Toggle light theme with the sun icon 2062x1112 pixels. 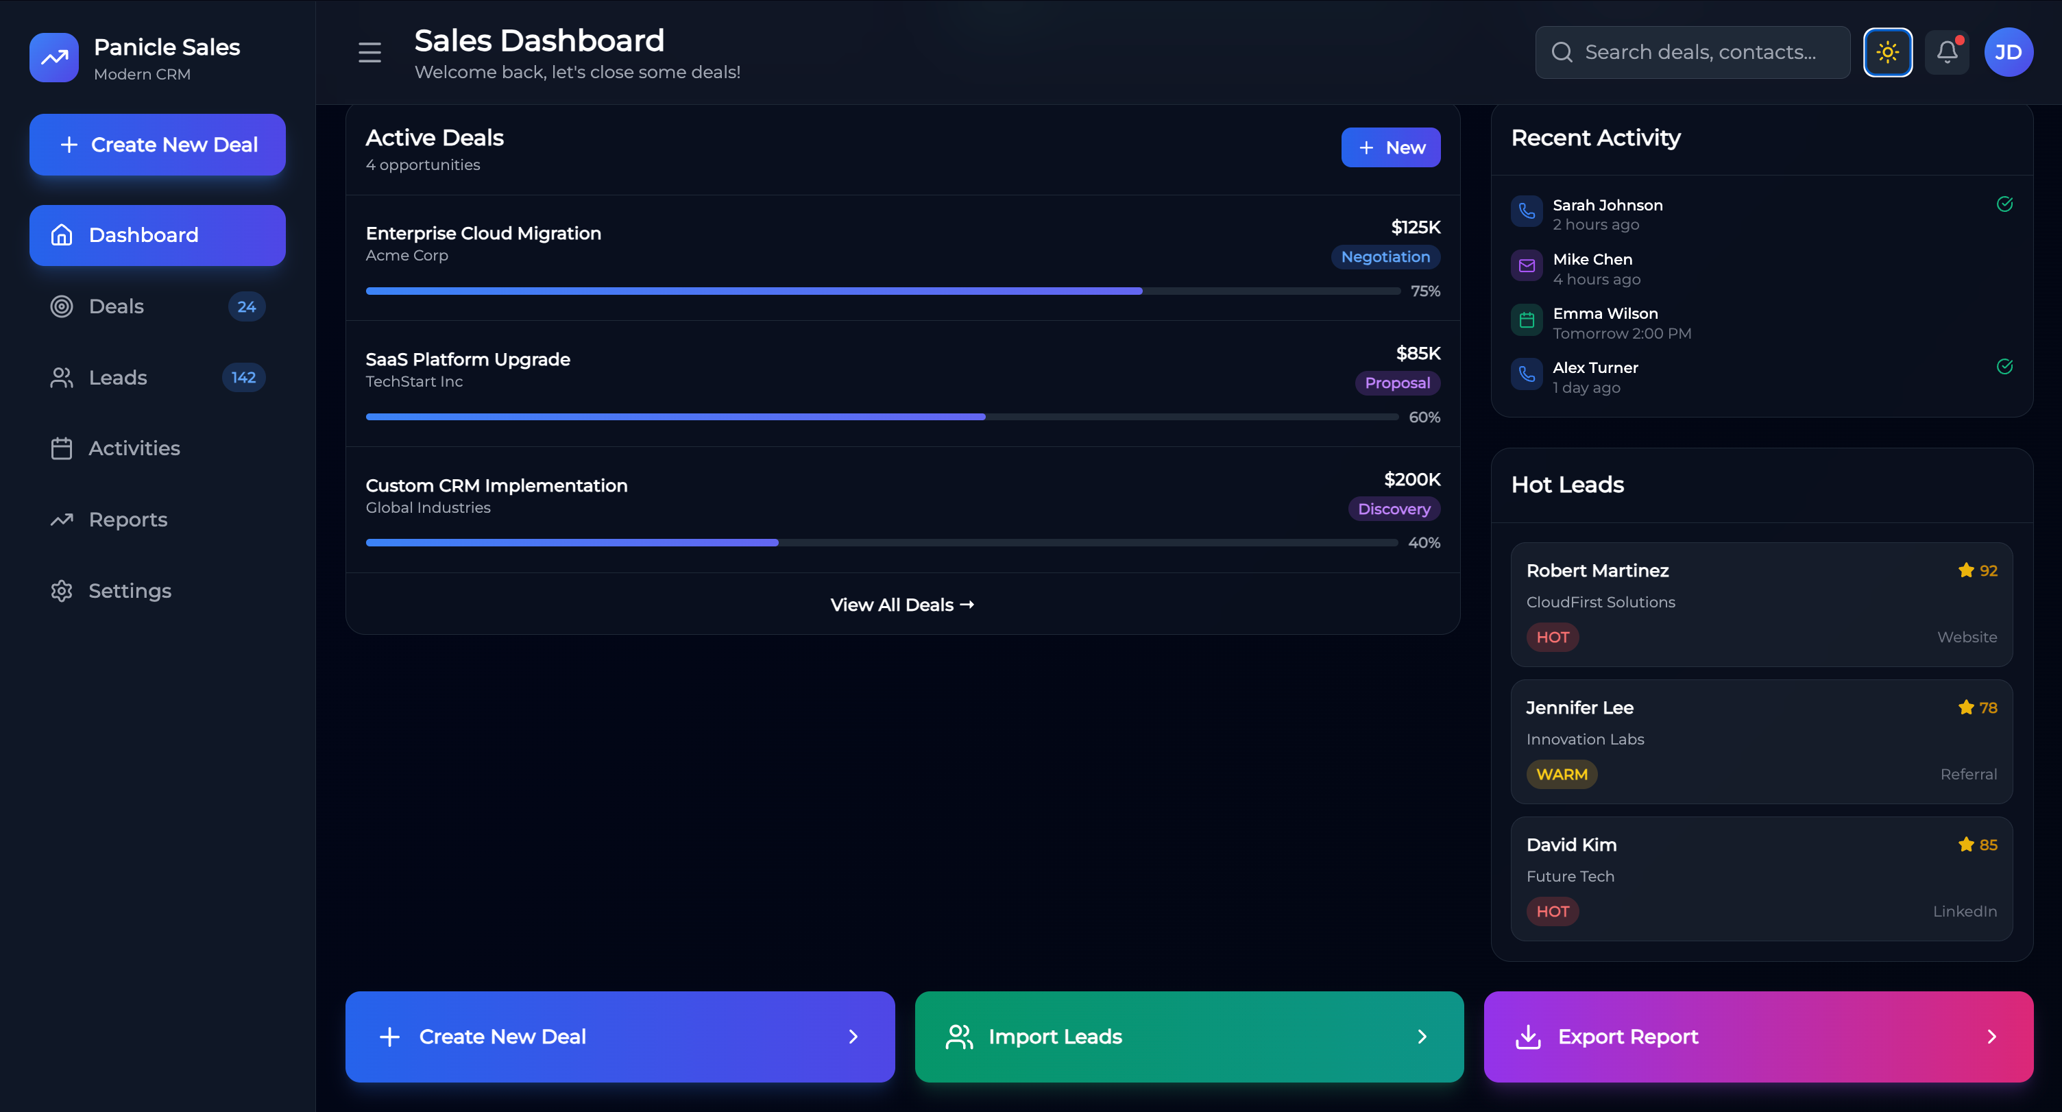coord(1889,52)
